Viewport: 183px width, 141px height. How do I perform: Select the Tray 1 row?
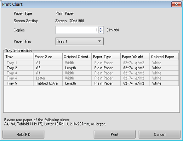pos(91,63)
